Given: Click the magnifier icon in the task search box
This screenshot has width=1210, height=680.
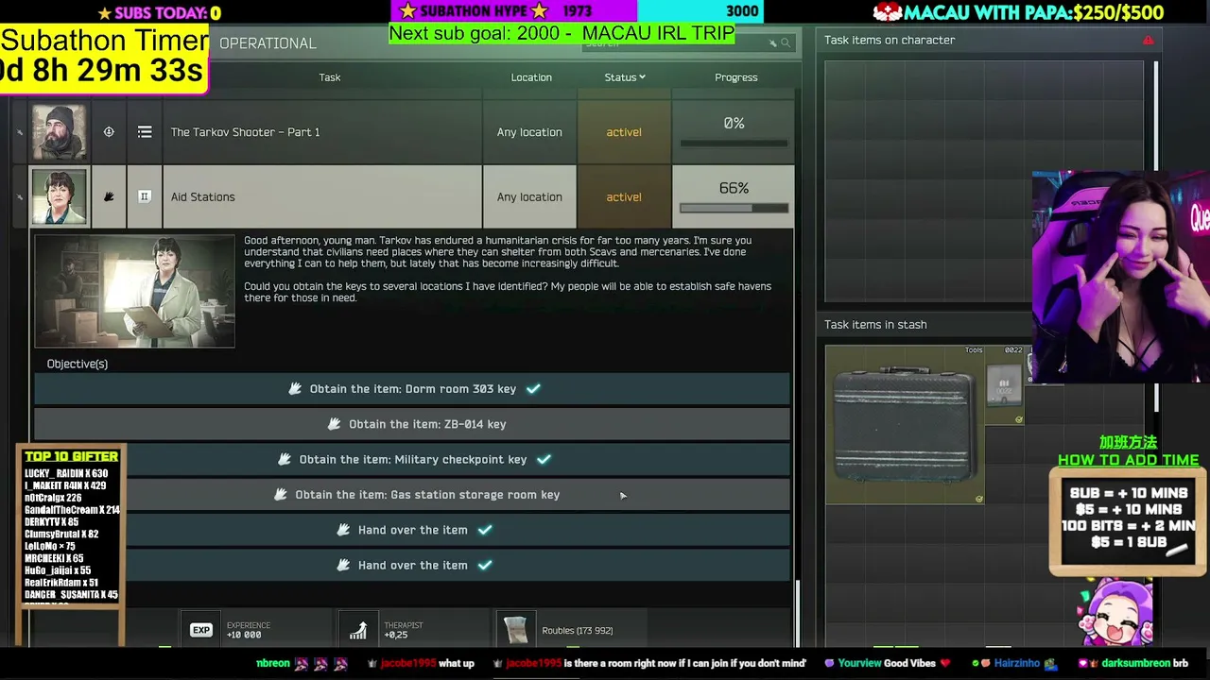Looking at the screenshot, I should pyautogui.click(x=786, y=43).
